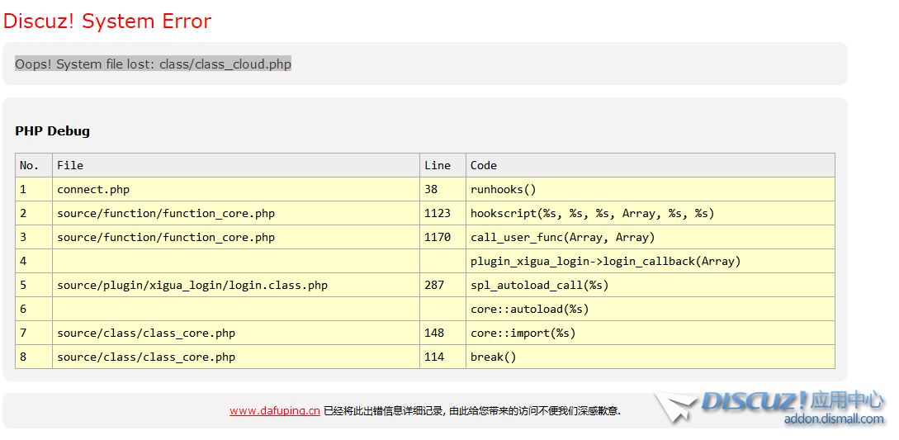Select the core::autoload(%s) code cell

click(529, 309)
